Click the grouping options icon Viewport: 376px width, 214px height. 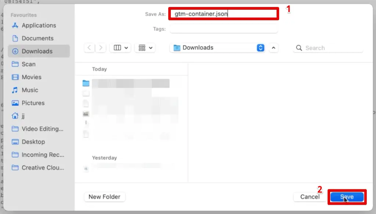pyautogui.click(x=142, y=47)
